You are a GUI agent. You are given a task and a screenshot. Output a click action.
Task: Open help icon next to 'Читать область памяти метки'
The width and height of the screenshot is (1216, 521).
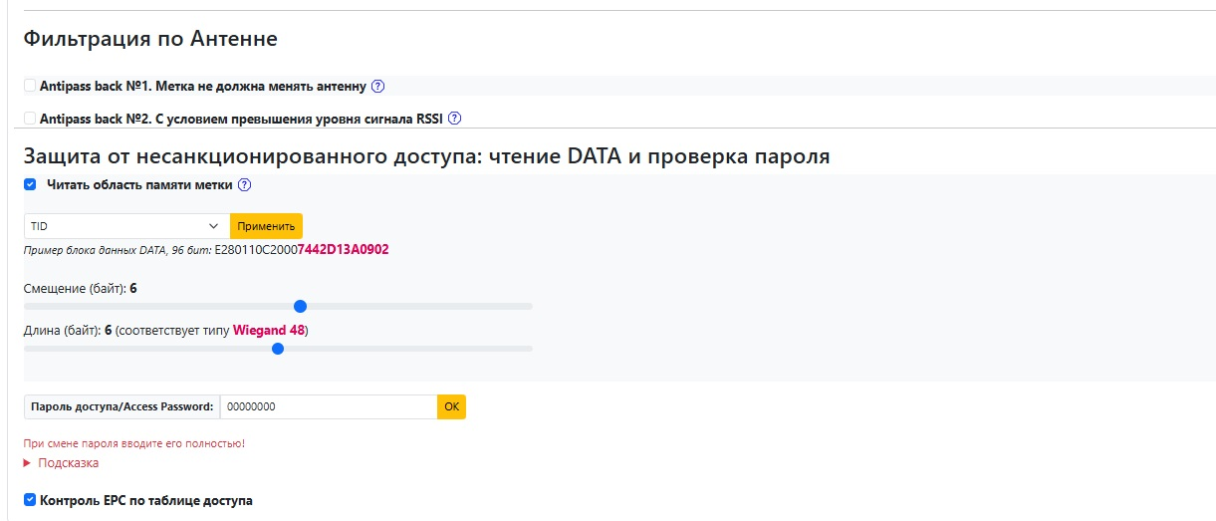click(244, 185)
